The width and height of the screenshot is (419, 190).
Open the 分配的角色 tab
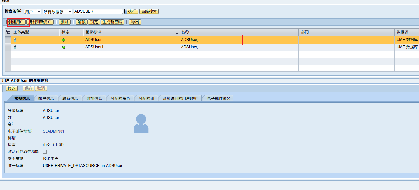(120, 98)
